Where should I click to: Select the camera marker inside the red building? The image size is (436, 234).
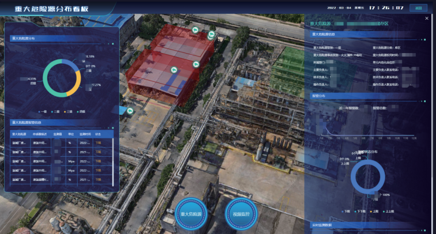(173, 69)
